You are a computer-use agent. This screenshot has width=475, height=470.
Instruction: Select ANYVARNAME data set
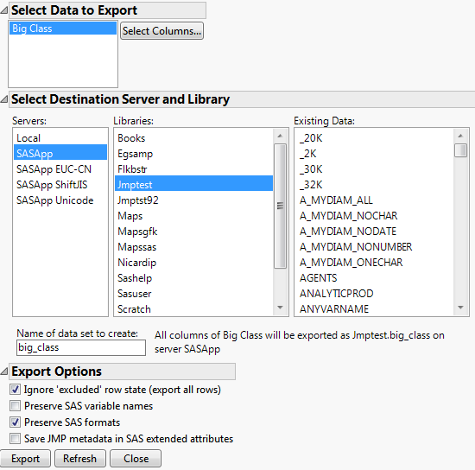[375, 309]
